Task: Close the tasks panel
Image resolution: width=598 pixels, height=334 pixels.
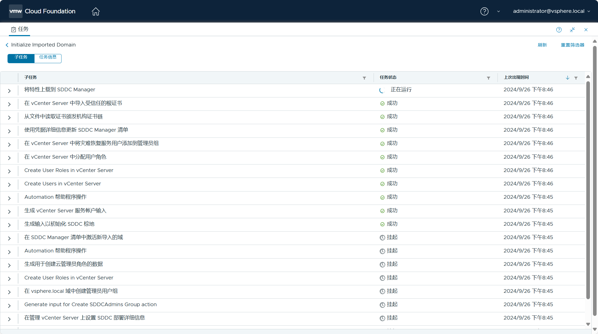Action: [x=586, y=30]
